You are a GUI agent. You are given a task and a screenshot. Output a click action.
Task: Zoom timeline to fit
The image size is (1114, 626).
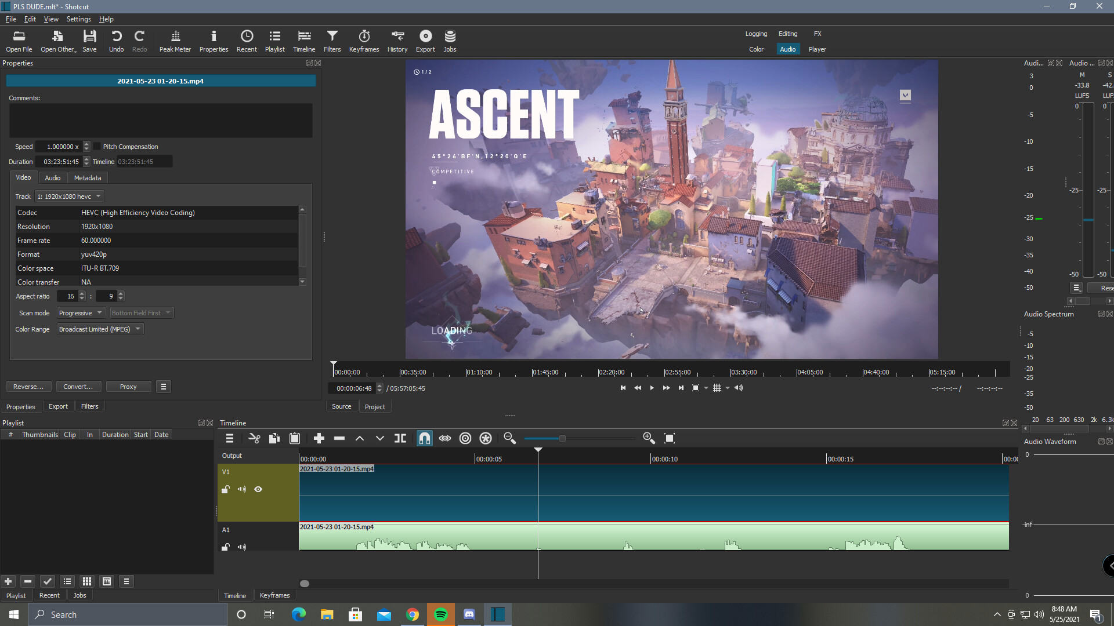(670, 438)
